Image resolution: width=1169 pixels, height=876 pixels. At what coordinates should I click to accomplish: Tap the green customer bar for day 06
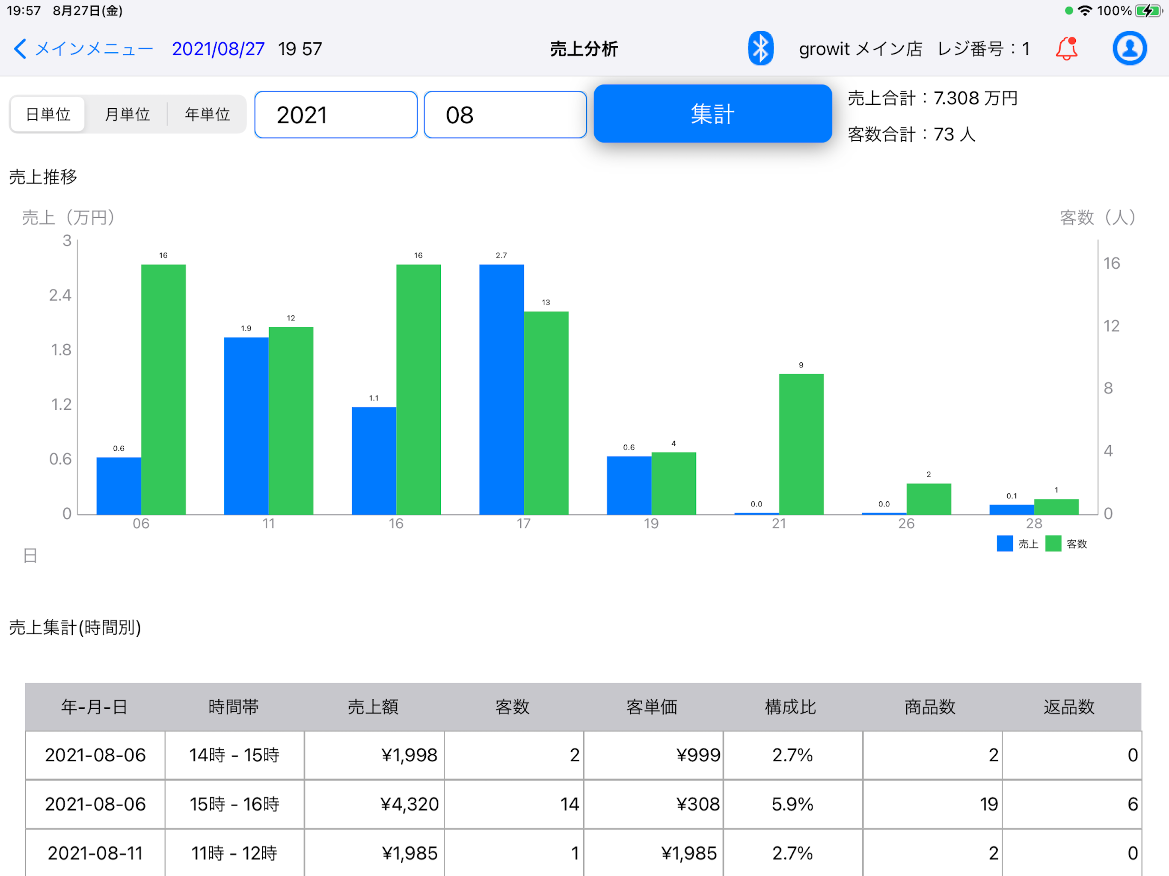[163, 389]
